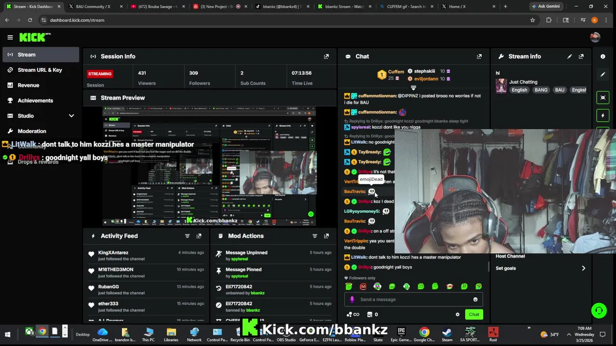Click the BAU stream tag
The width and height of the screenshot is (616, 346).
(560, 90)
